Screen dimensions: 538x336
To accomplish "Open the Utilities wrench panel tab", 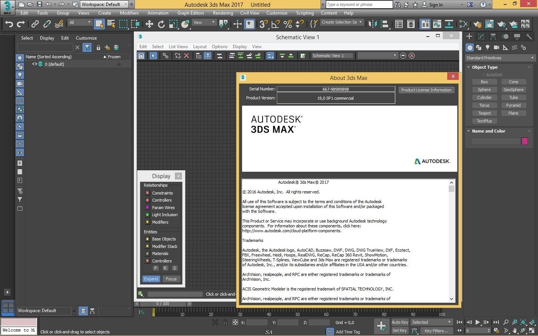I will pyautogui.click(x=529, y=37).
